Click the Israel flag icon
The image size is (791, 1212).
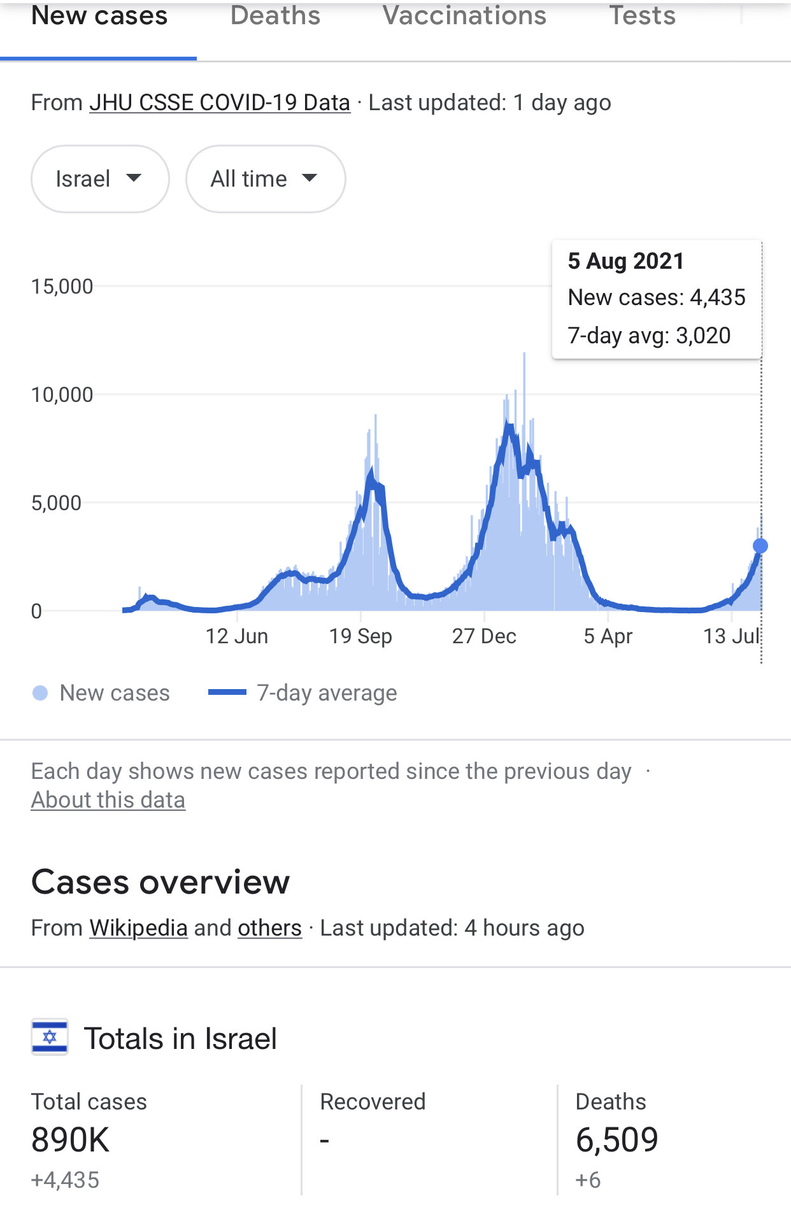click(50, 1037)
